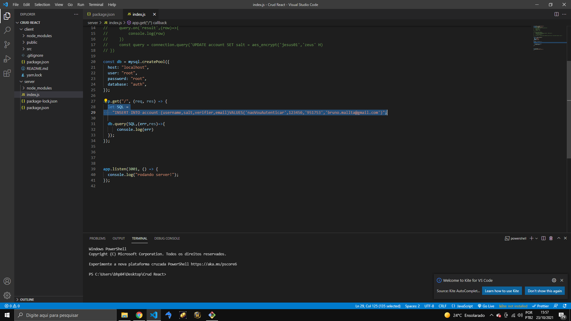Open Source Control view icon
Viewport: 571px width, 321px height.
7,45
